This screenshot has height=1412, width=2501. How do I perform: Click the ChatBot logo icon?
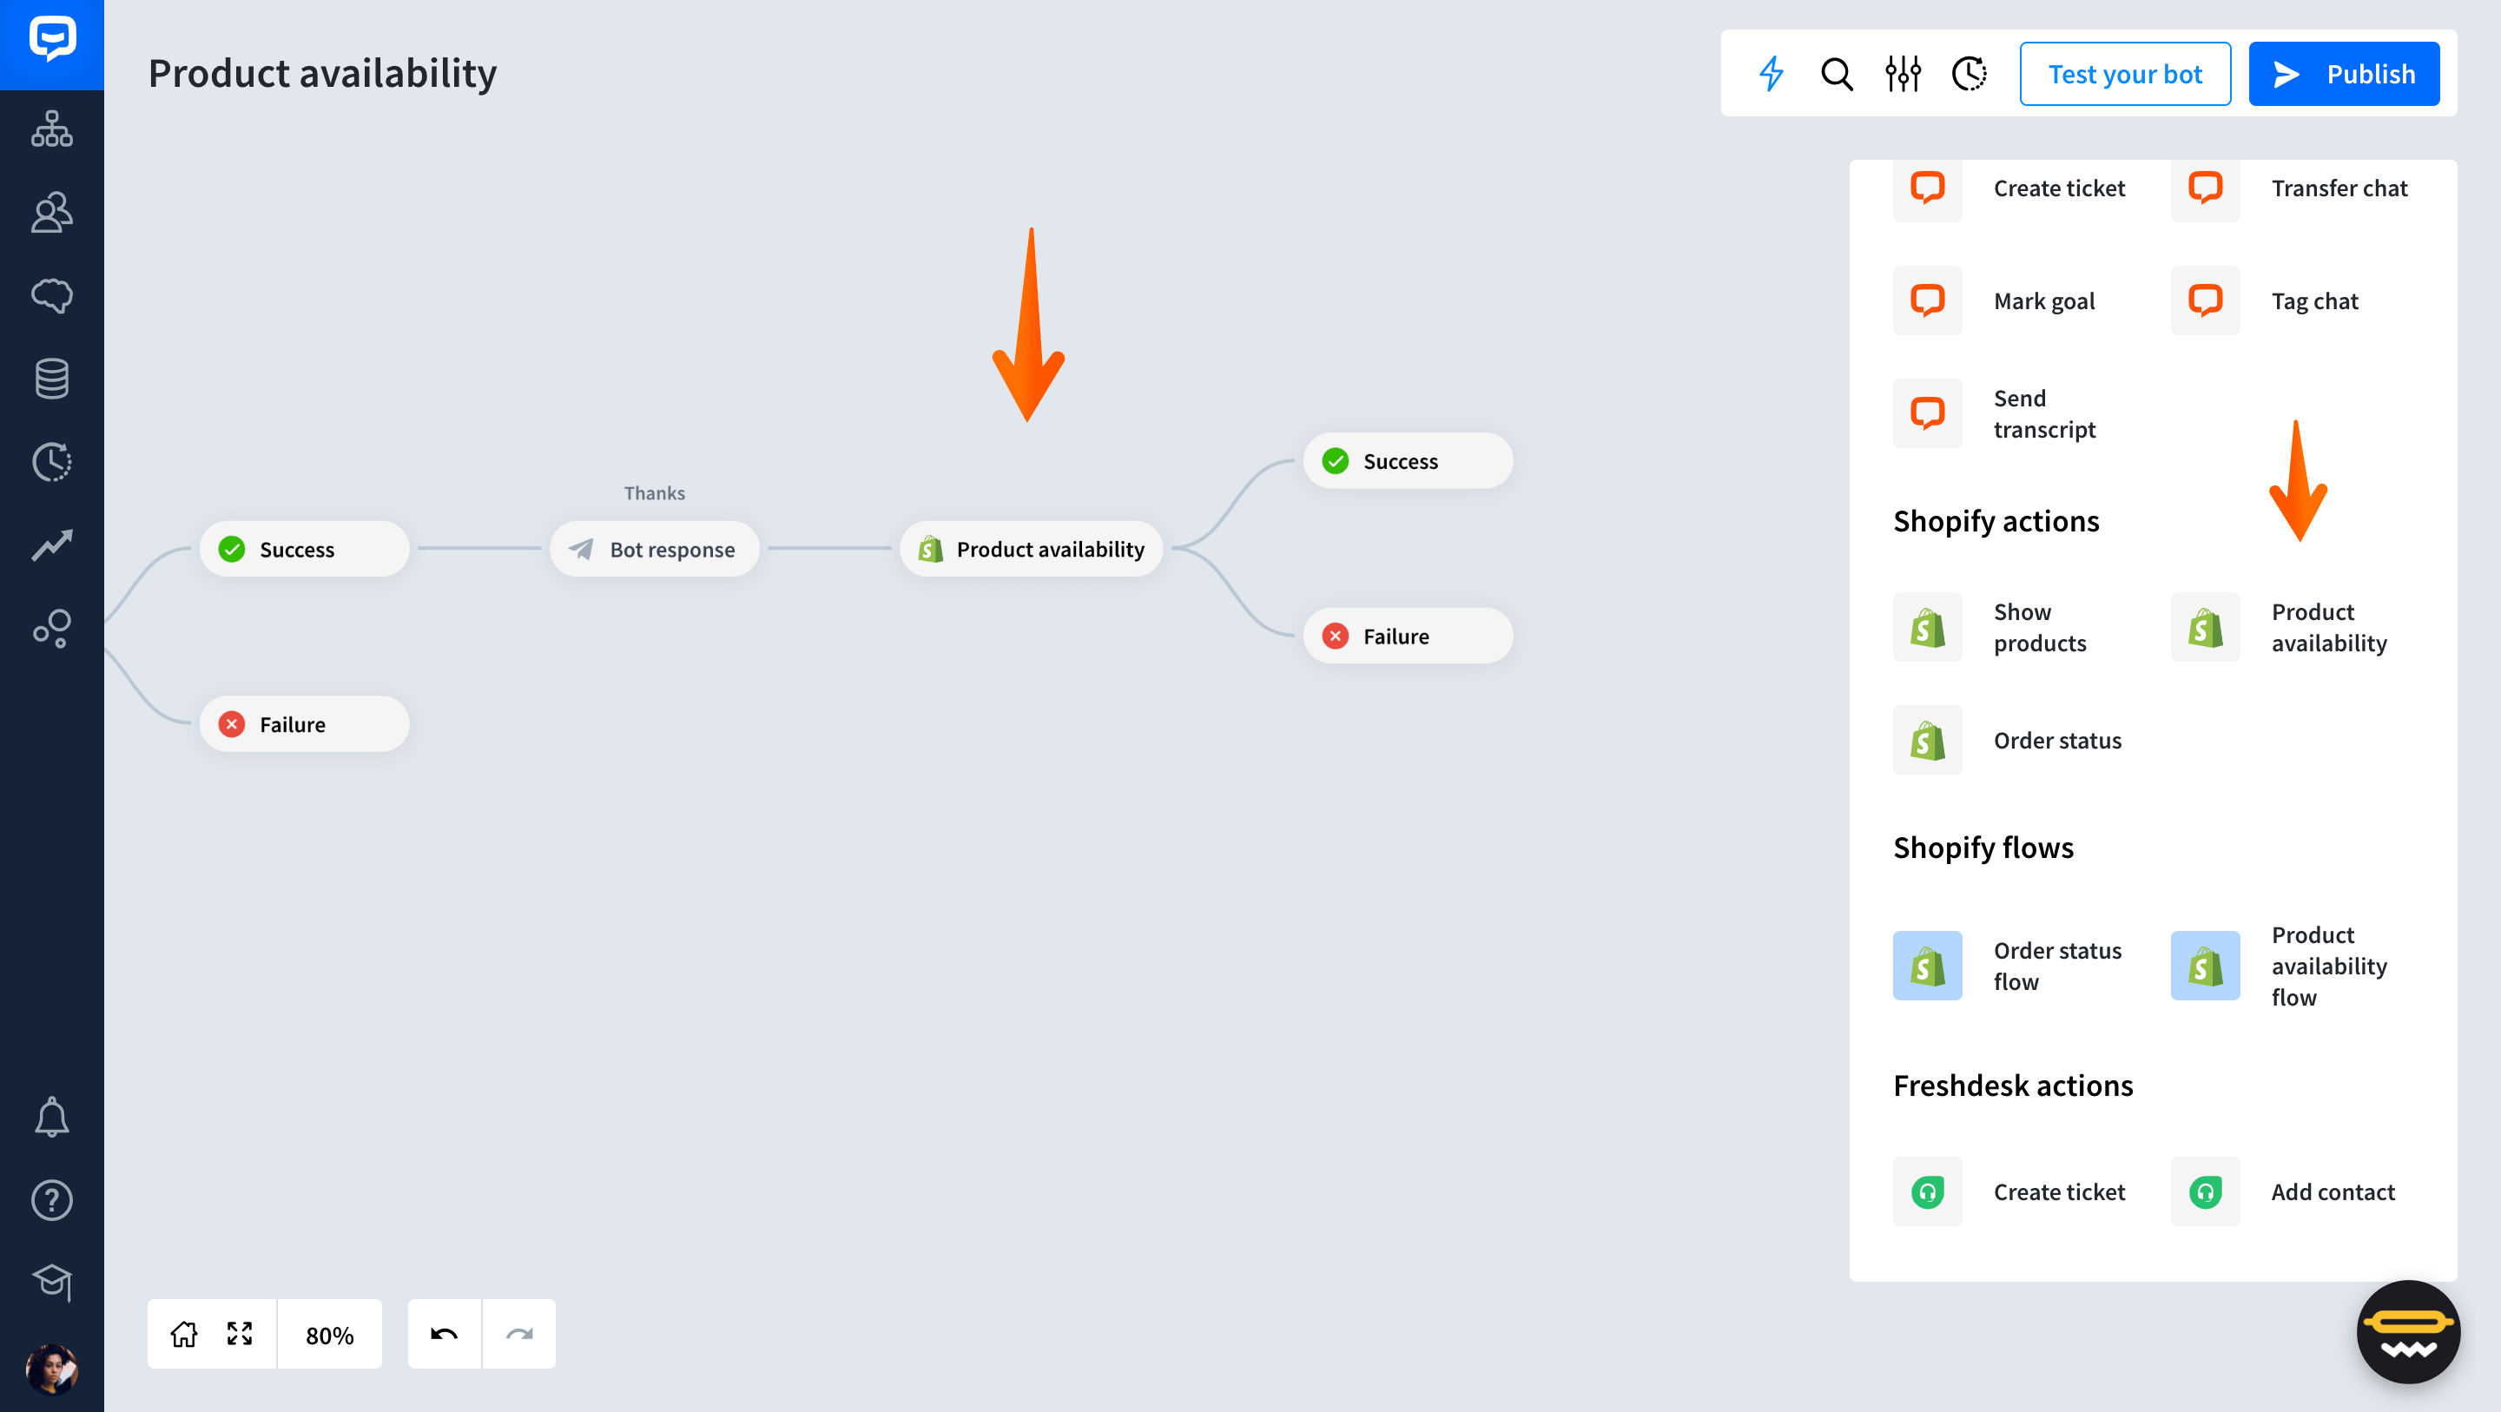click(x=51, y=41)
